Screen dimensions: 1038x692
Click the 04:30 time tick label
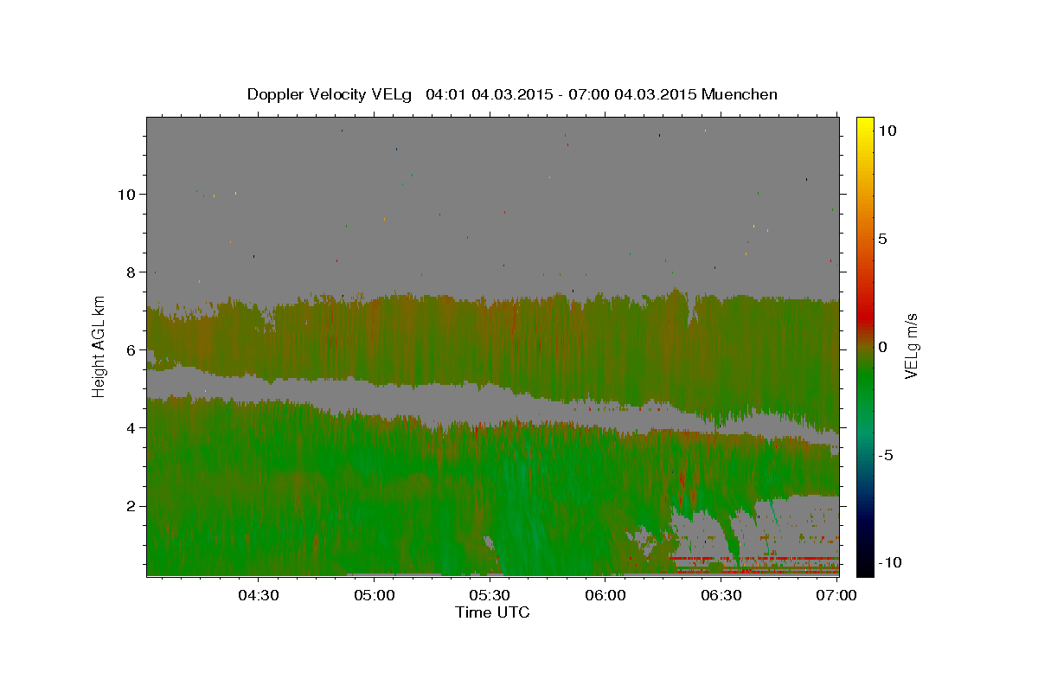258,595
